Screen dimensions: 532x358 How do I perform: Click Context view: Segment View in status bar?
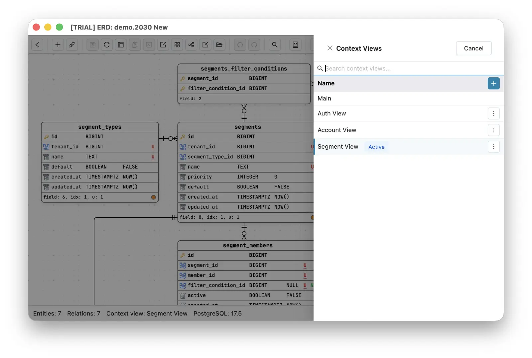(147, 314)
